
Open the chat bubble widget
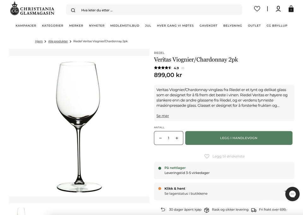tap(292, 194)
